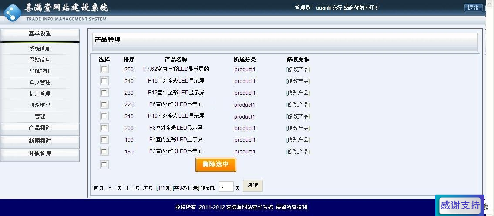Click the 修改操作 column header
Screen dimensions: 494x216
[x=298, y=60]
